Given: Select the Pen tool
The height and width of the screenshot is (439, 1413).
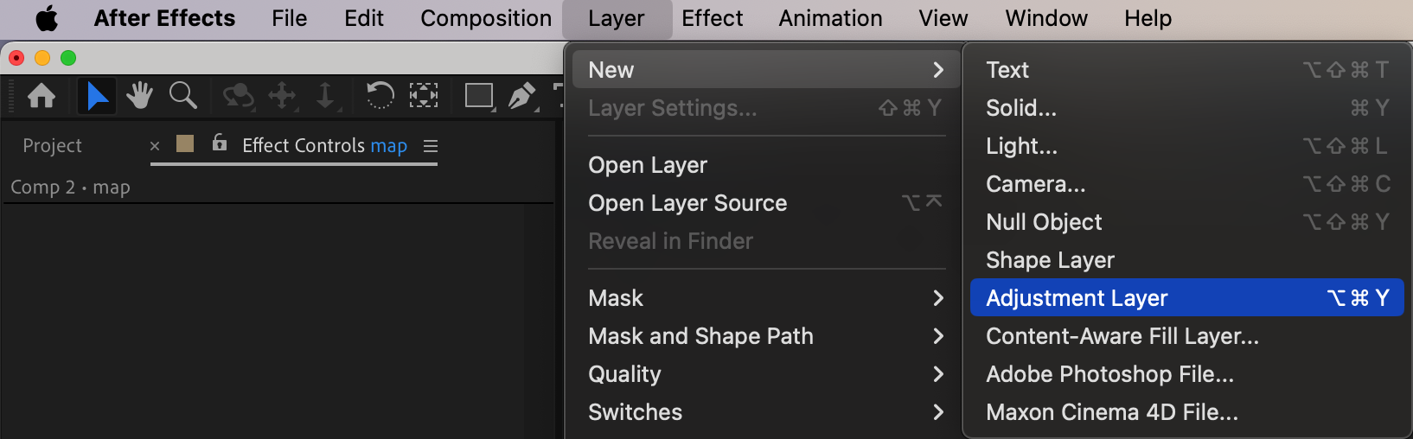Looking at the screenshot, I should tap(521, 95).
